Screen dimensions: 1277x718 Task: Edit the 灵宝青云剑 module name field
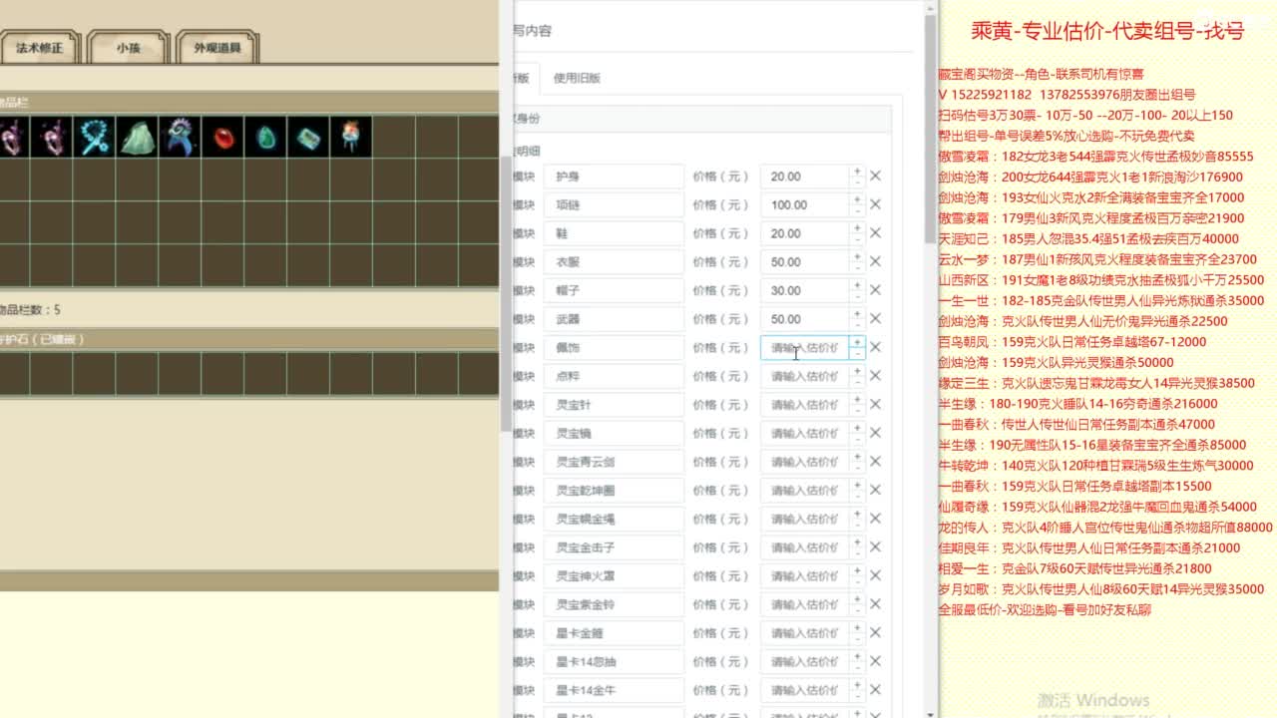click(x=615, y=462)
